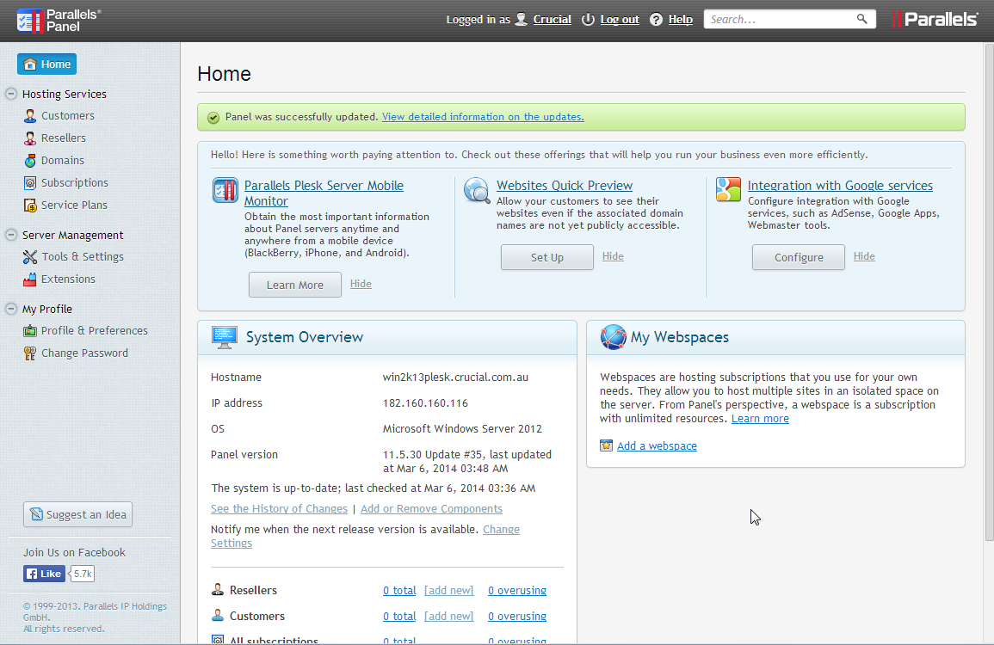Click the Extensions blocks icon

tap(30, 279)
